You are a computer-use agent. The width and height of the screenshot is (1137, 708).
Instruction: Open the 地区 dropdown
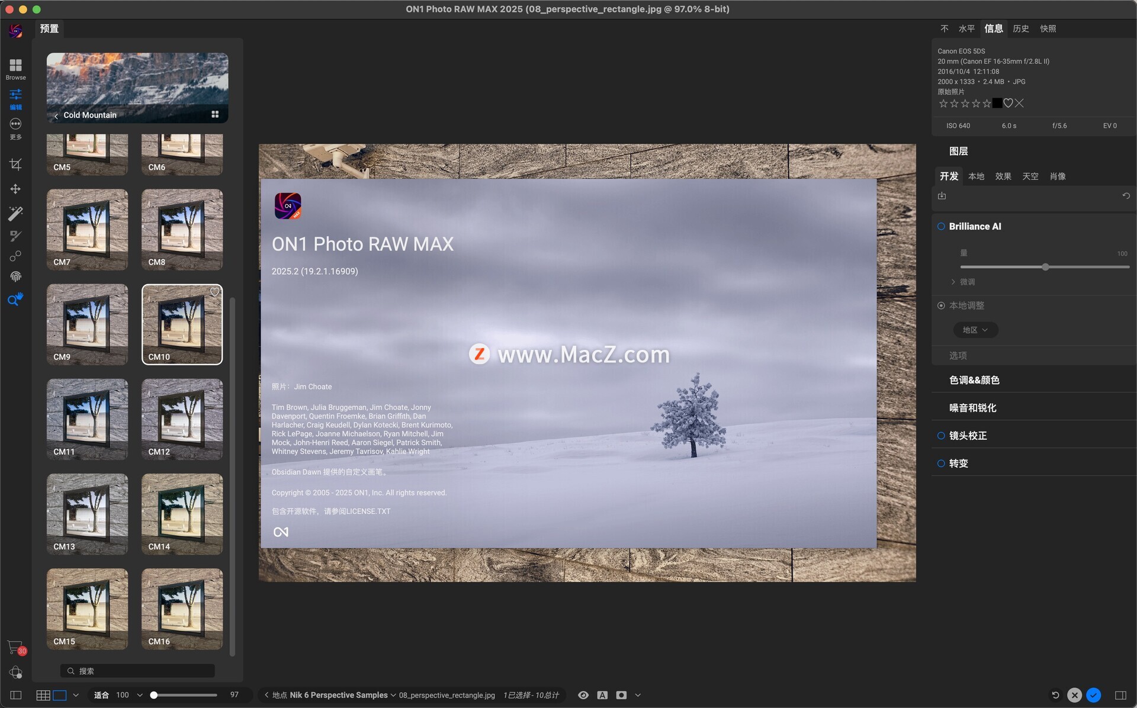(975, 330)
